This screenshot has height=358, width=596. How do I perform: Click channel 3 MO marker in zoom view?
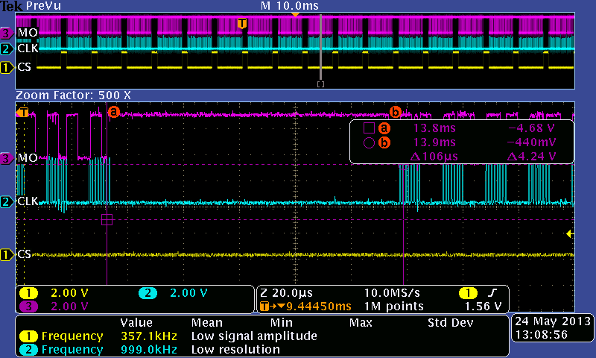click(6, 158)
